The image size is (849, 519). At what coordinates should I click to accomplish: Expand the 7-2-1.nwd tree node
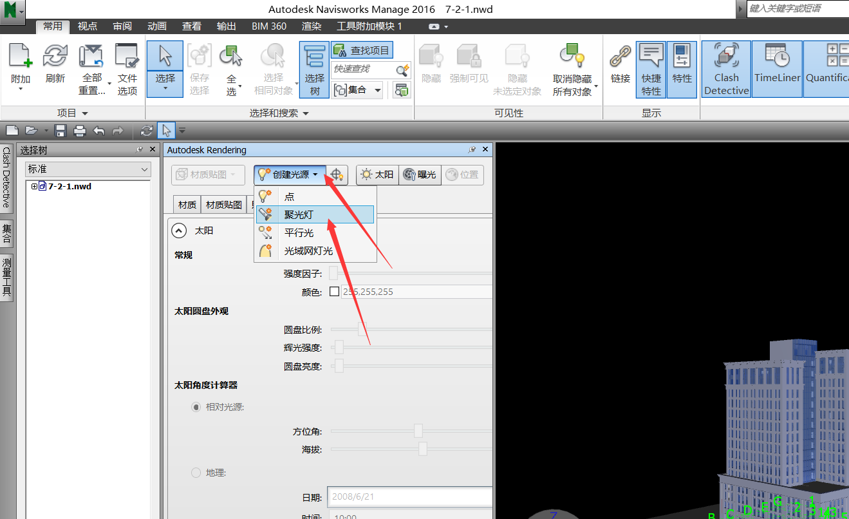35,187
